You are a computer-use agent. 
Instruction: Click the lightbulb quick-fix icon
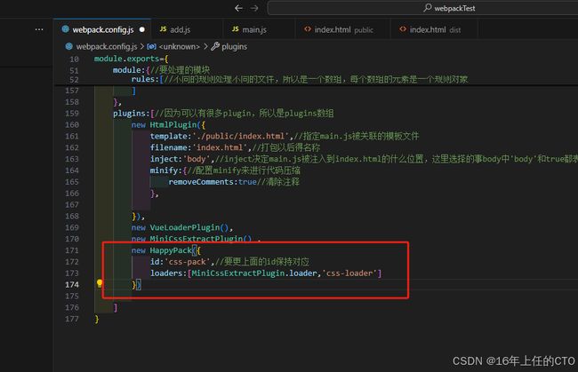pyautogui.click(x=100, y=283)
